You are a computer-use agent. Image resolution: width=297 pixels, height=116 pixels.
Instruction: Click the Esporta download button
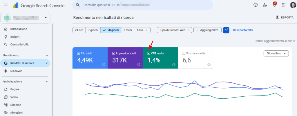(x=285, y=17)
